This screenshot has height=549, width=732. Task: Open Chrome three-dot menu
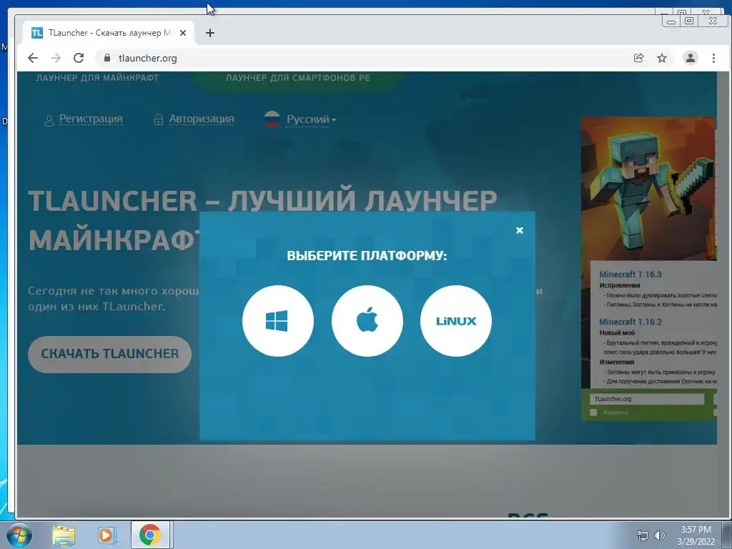pos(713,58)
